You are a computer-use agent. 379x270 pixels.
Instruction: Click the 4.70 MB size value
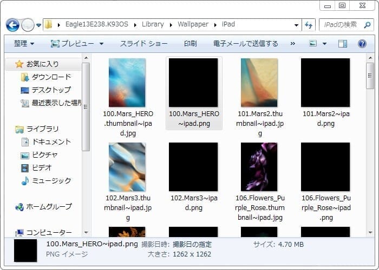click(291, 245)
